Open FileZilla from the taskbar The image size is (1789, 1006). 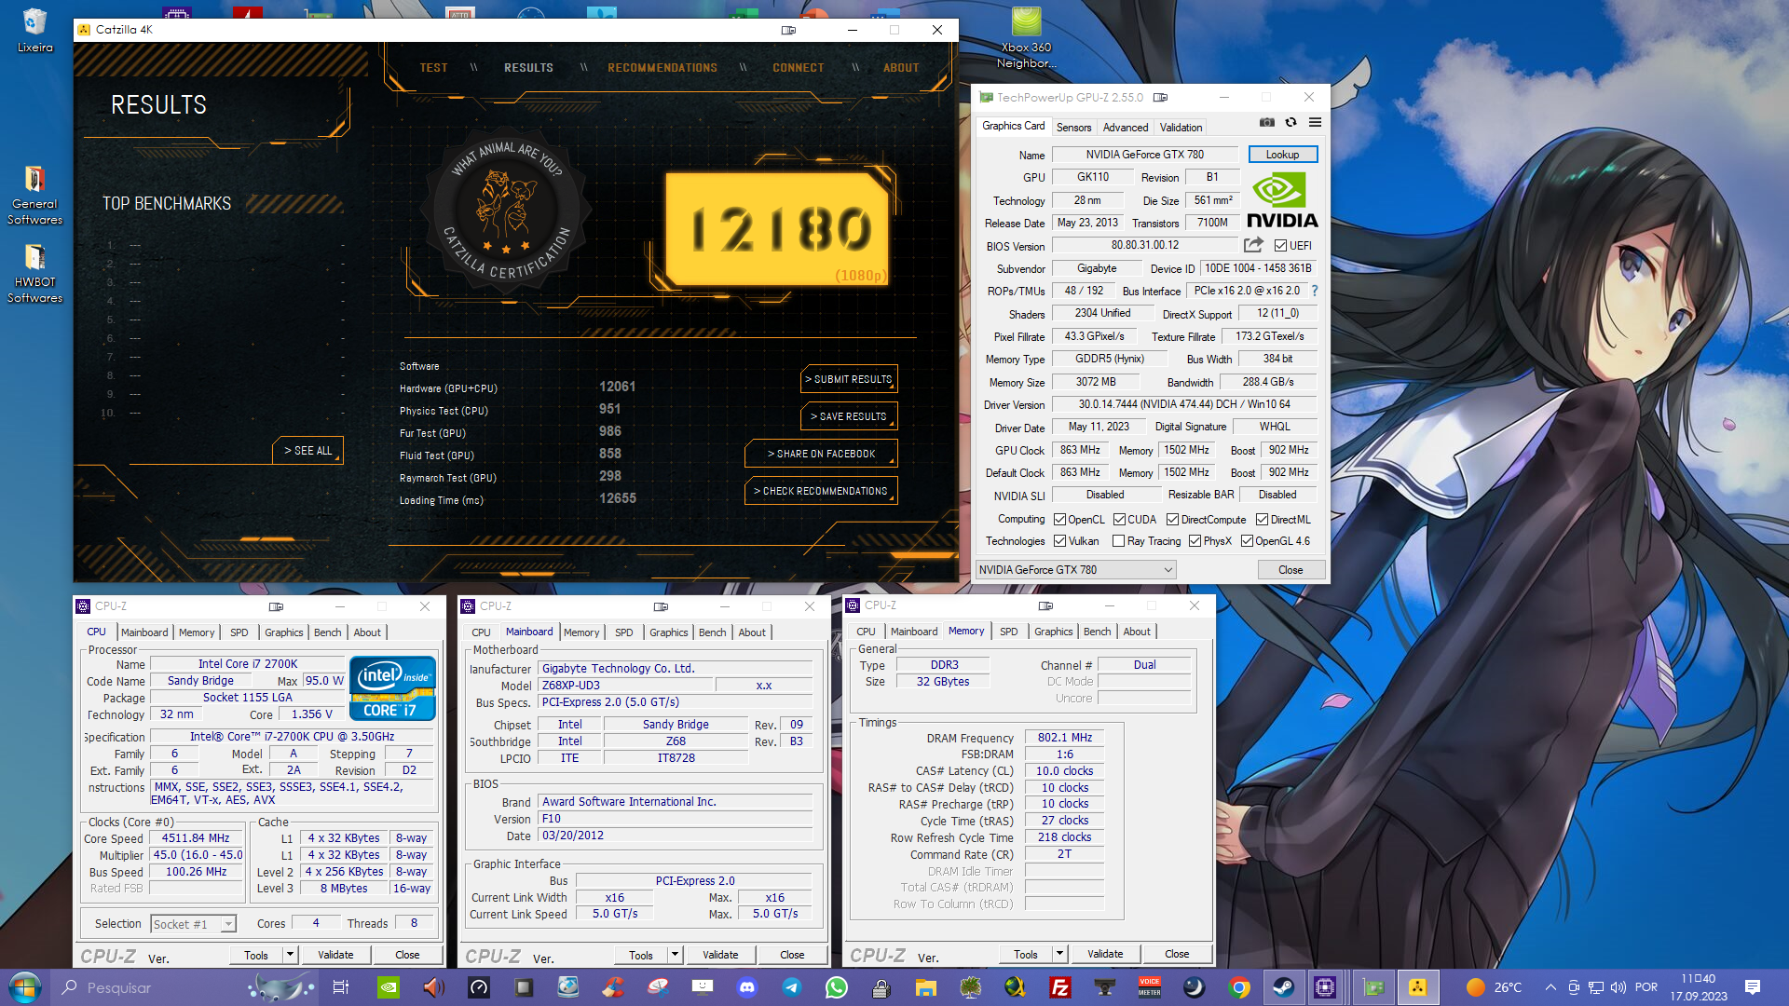(1059, 987)
